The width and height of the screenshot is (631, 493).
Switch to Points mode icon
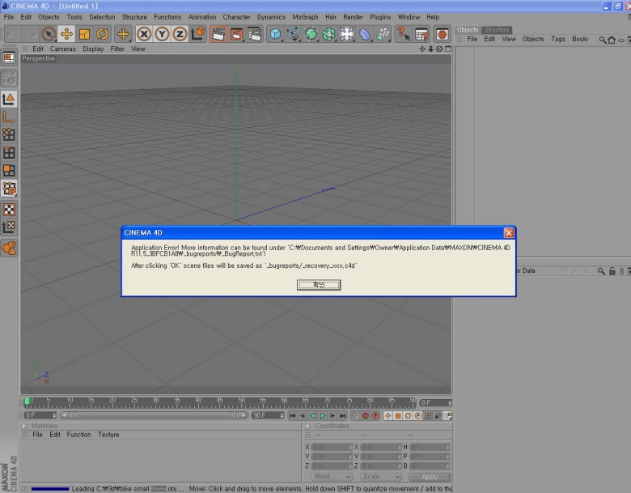click(9, 134)
